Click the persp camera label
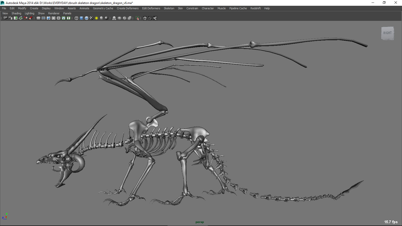 pos(199,222)
